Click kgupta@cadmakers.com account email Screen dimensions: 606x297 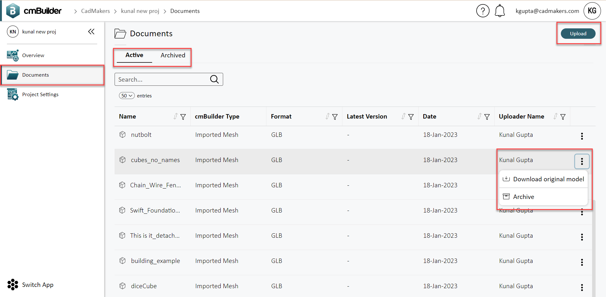click(x=547, y=11)
